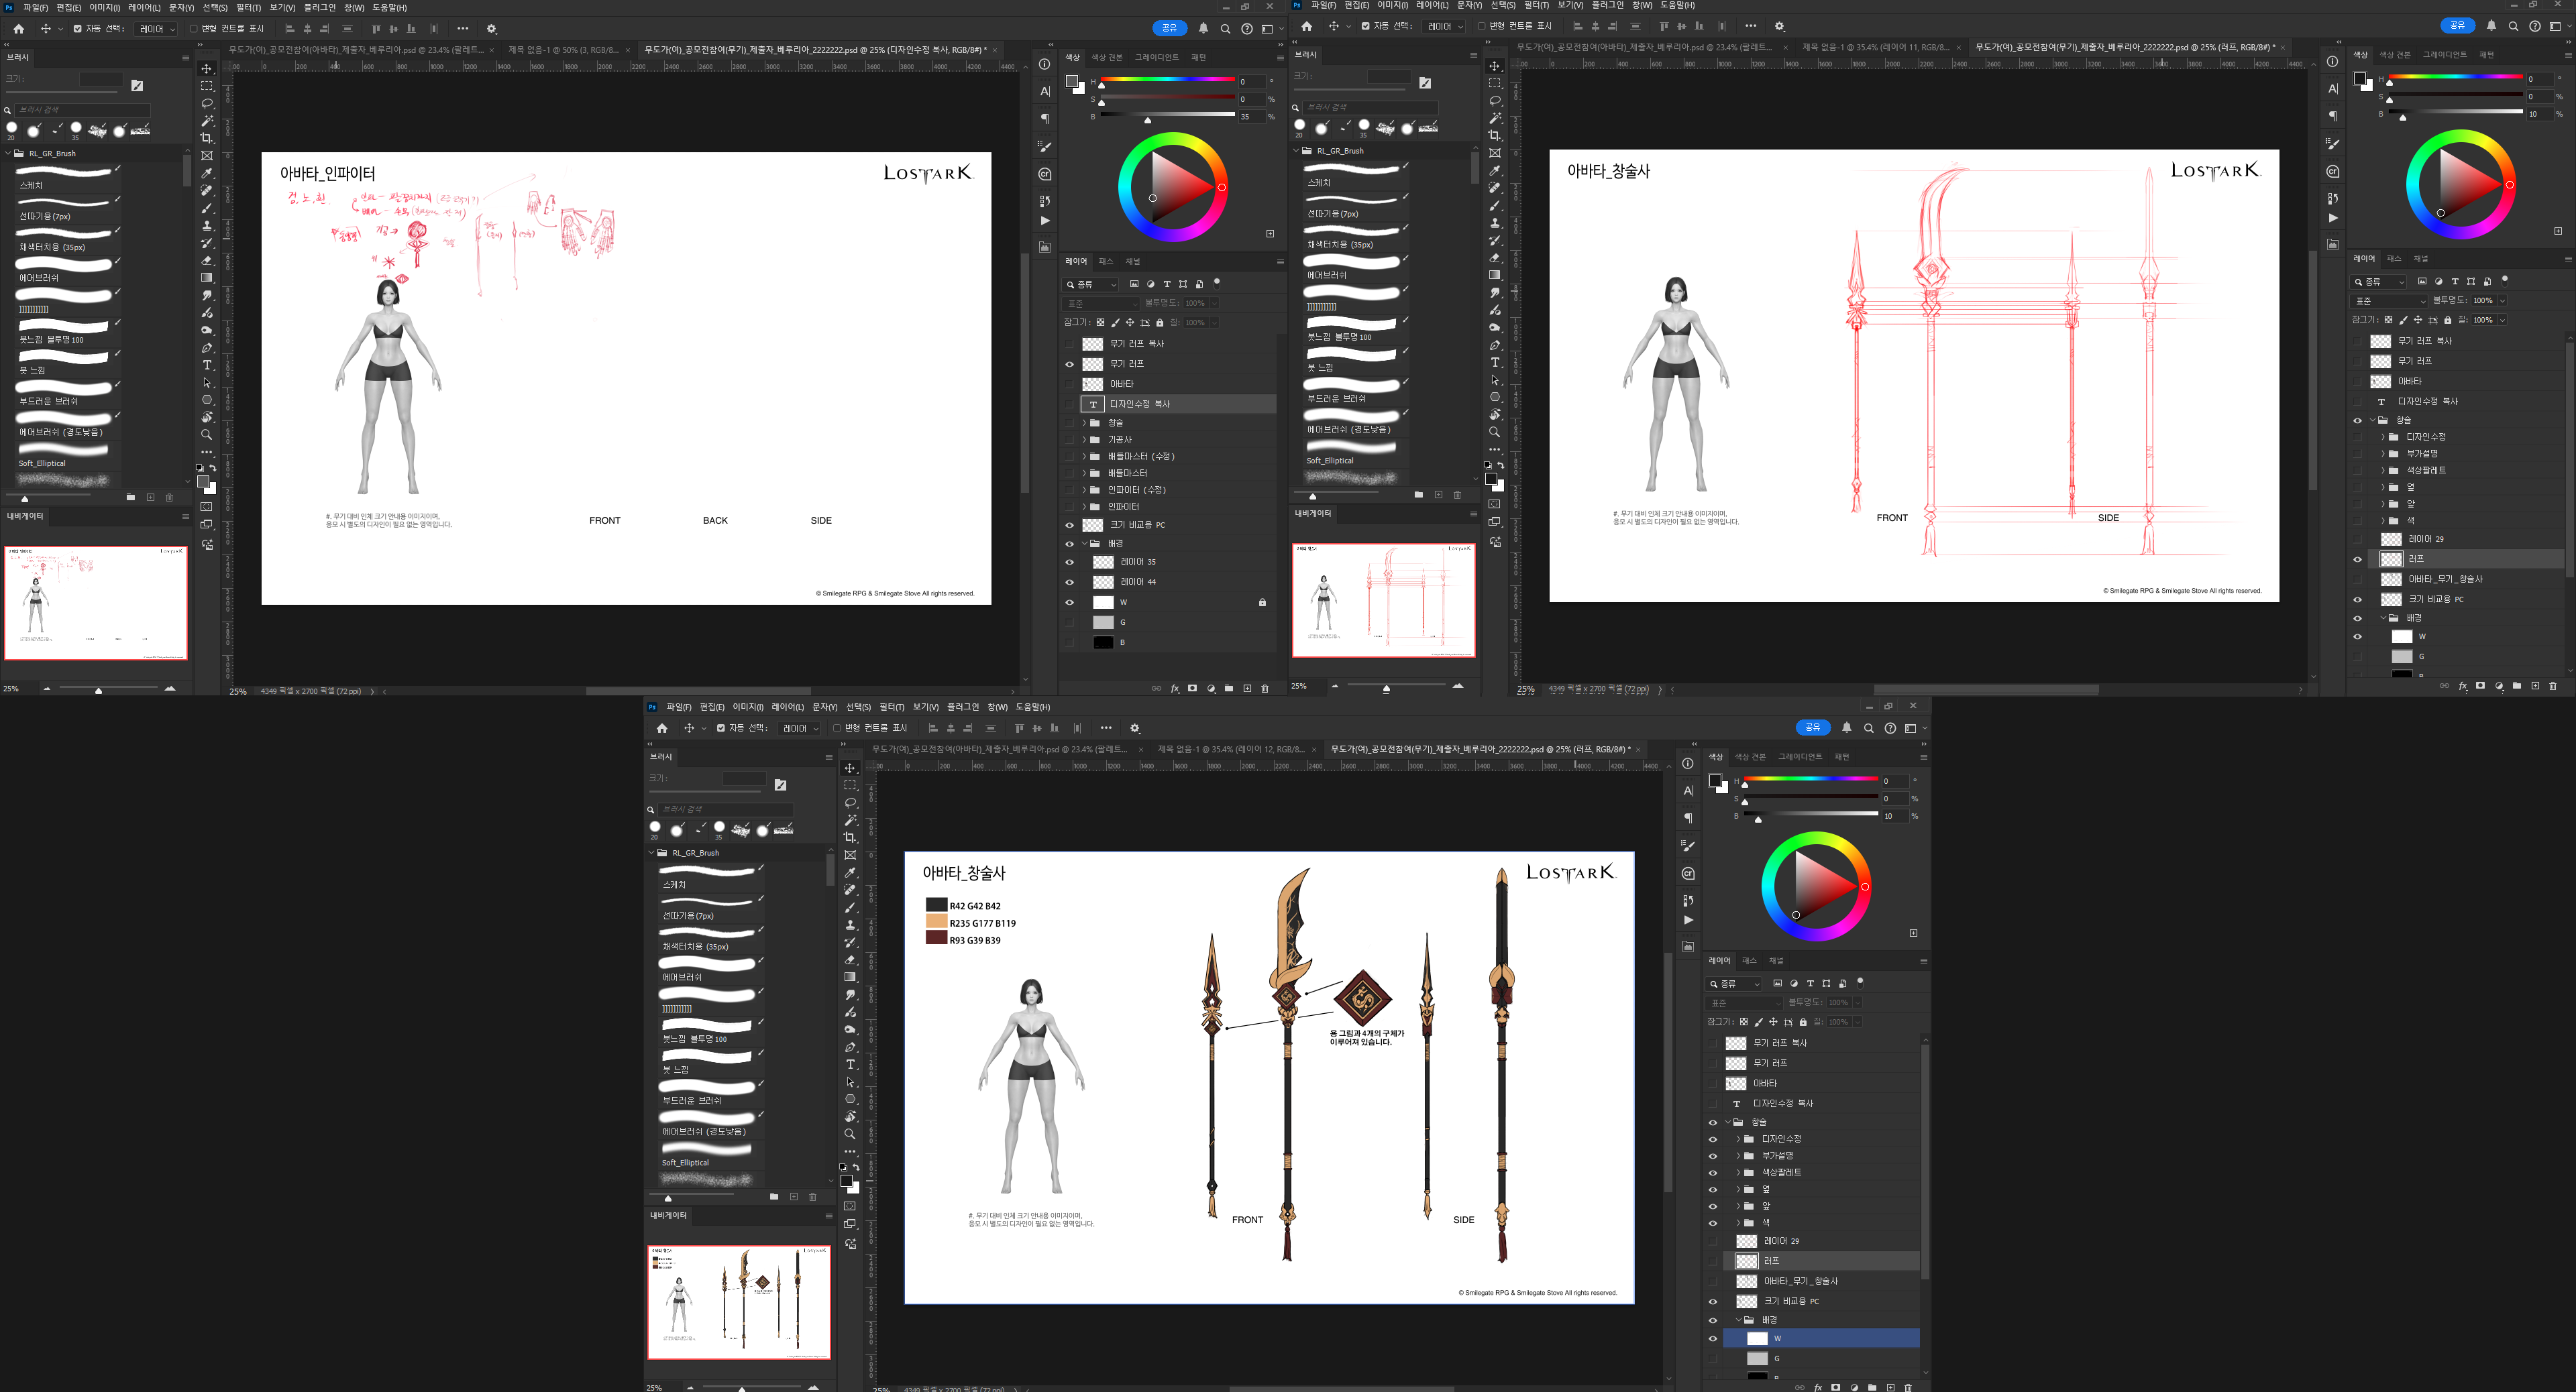Select the Move tool in bottom window toolbar
Image resolution: width=2576 pixels, height=1392 pixels.
coord(850,768)
